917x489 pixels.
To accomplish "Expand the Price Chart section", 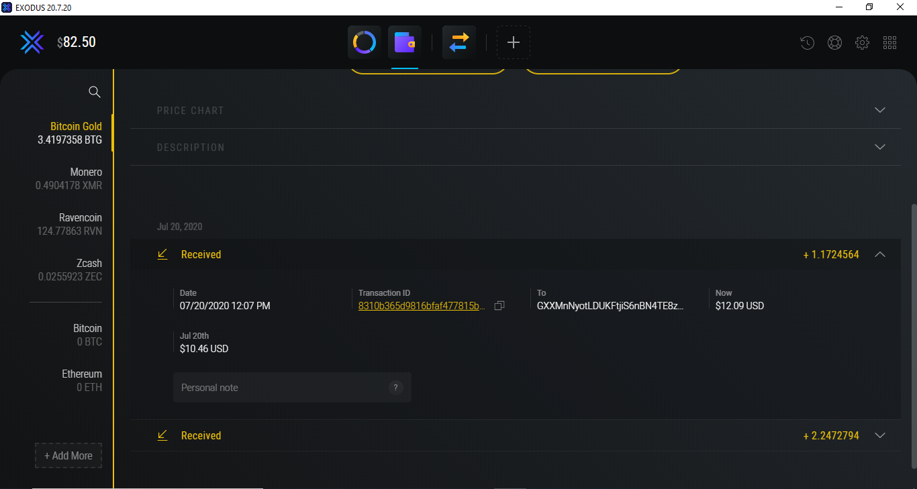I will click(880, 110).
